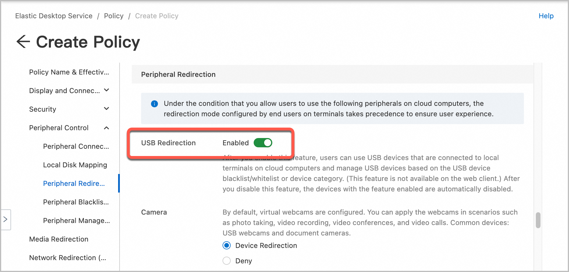Open Peripheral Connection settings
This screenshot has width=569, height=272.
76,146
